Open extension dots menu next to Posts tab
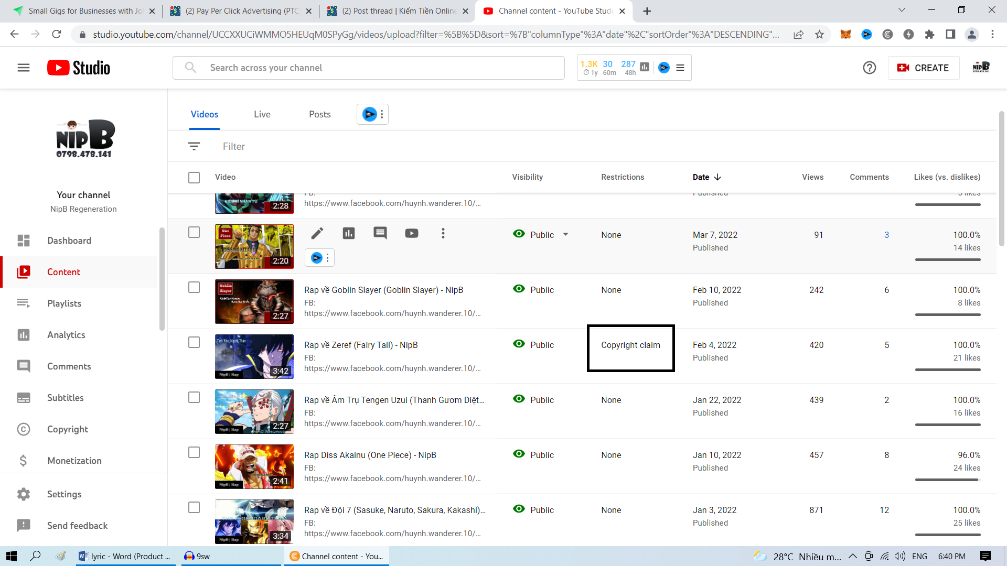 [x=382, y=114]
